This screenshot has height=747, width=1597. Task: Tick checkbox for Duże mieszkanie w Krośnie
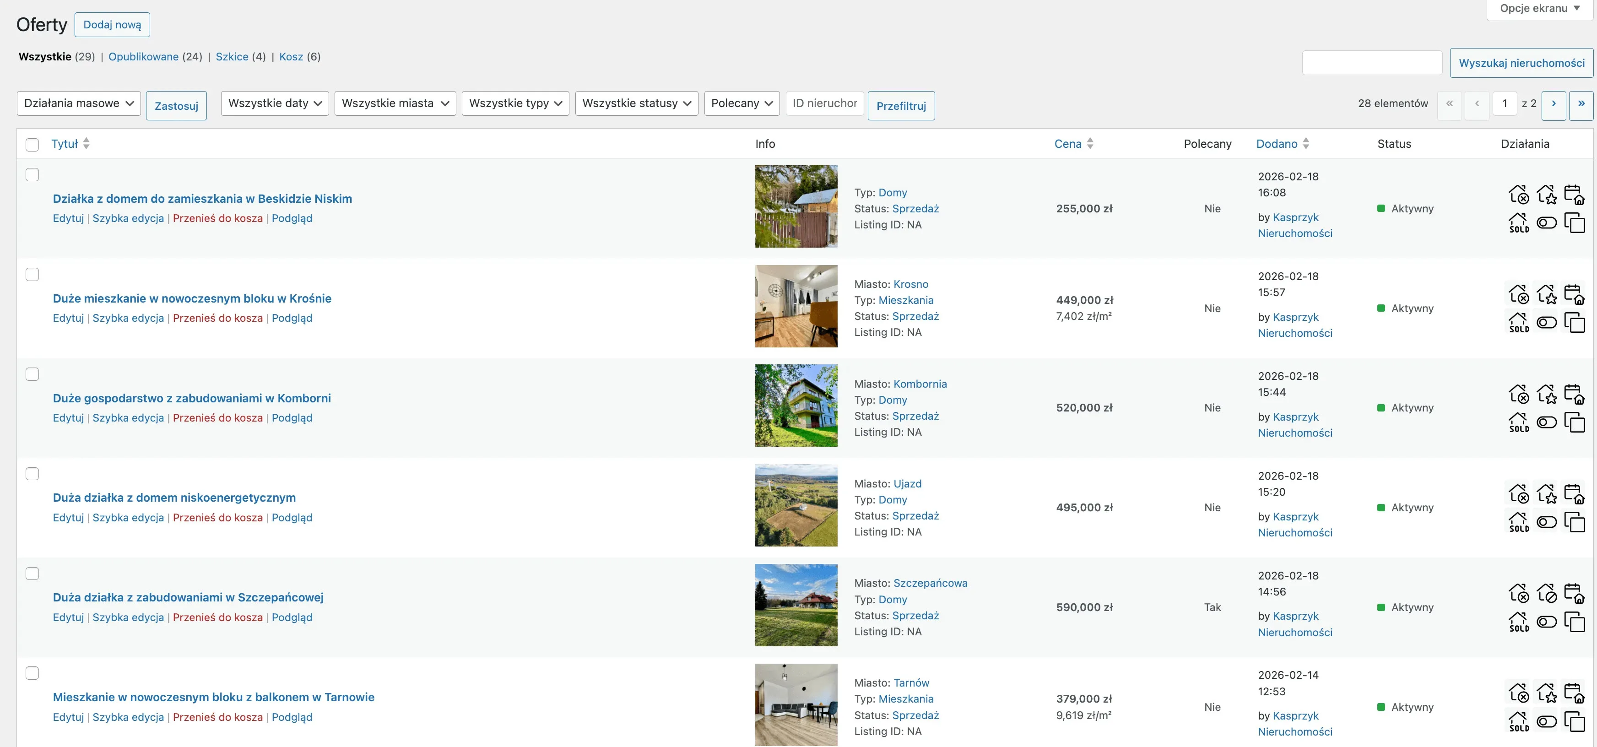coord(32,274)
